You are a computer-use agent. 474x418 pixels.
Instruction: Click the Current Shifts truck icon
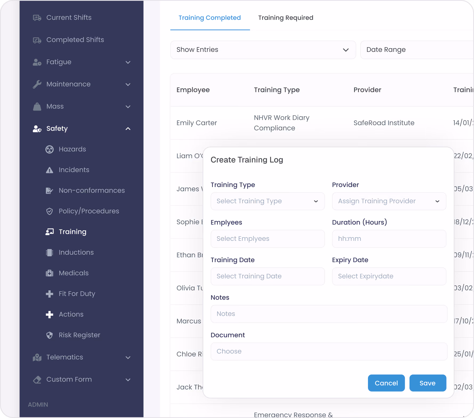(37, 18)
